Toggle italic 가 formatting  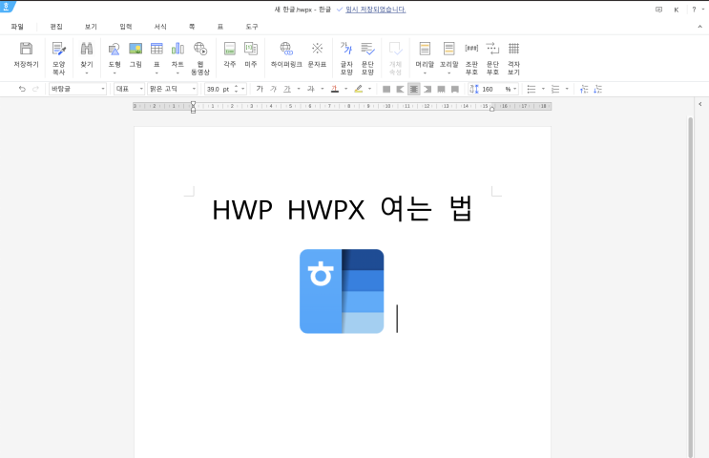click(273, 89)
